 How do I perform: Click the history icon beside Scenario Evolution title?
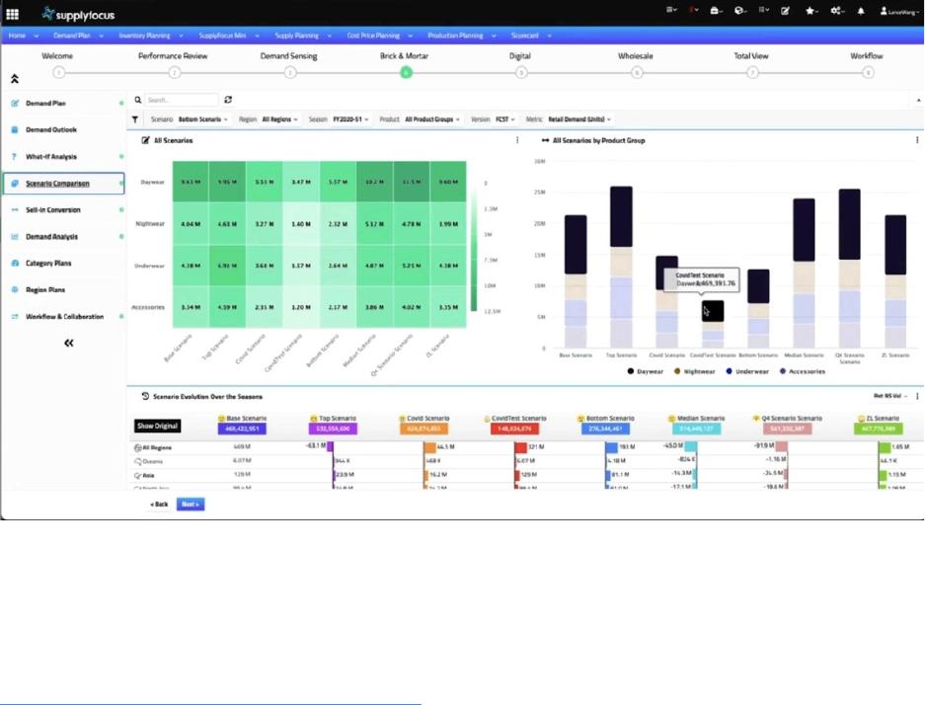click(145, 397)
